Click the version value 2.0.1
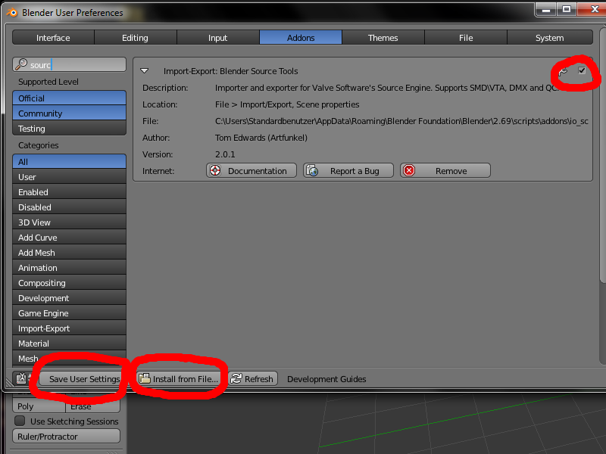606x454 pixels. click(225, 154)
